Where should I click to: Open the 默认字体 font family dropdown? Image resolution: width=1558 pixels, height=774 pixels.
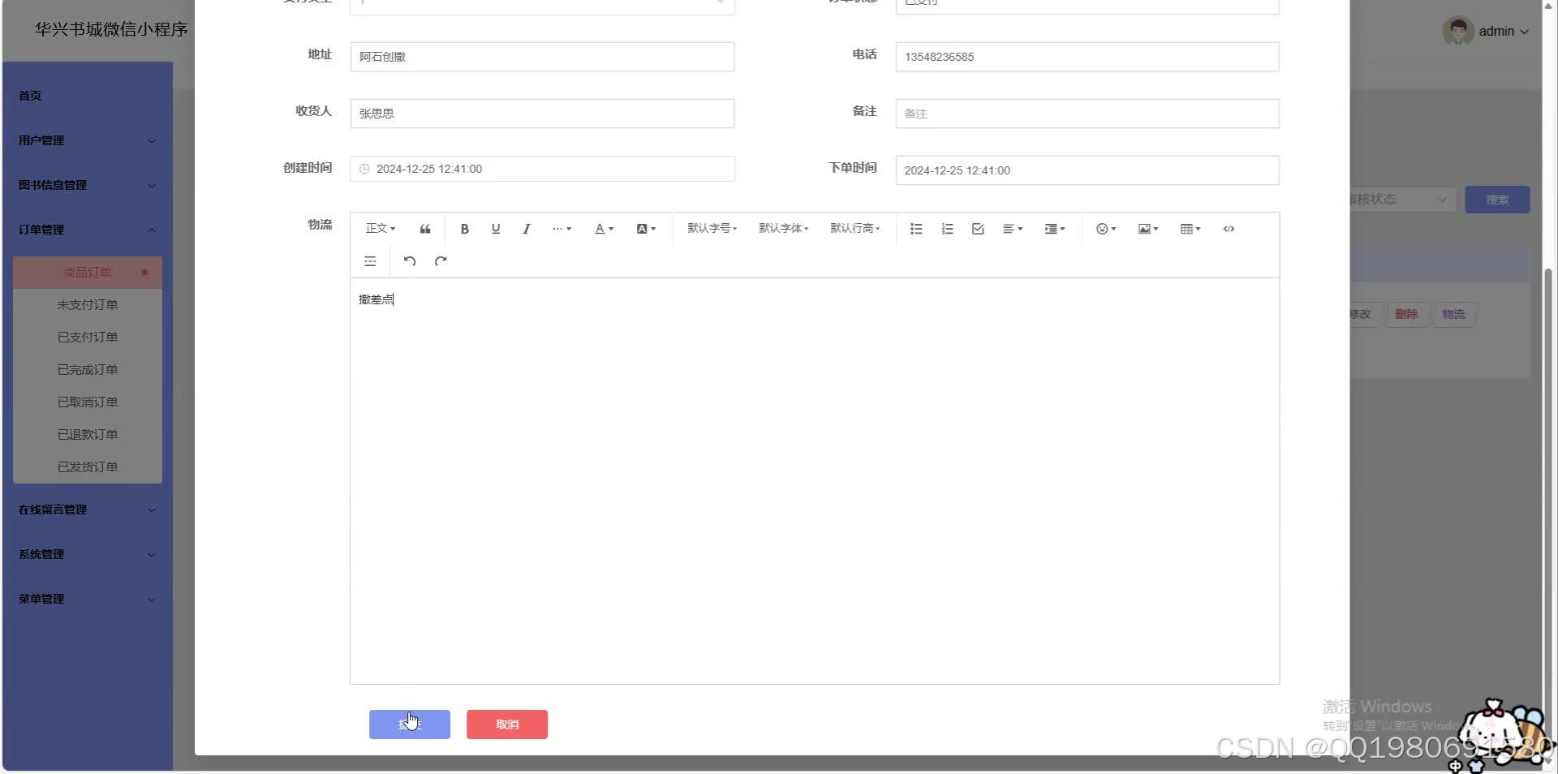(x=783, y=229)
